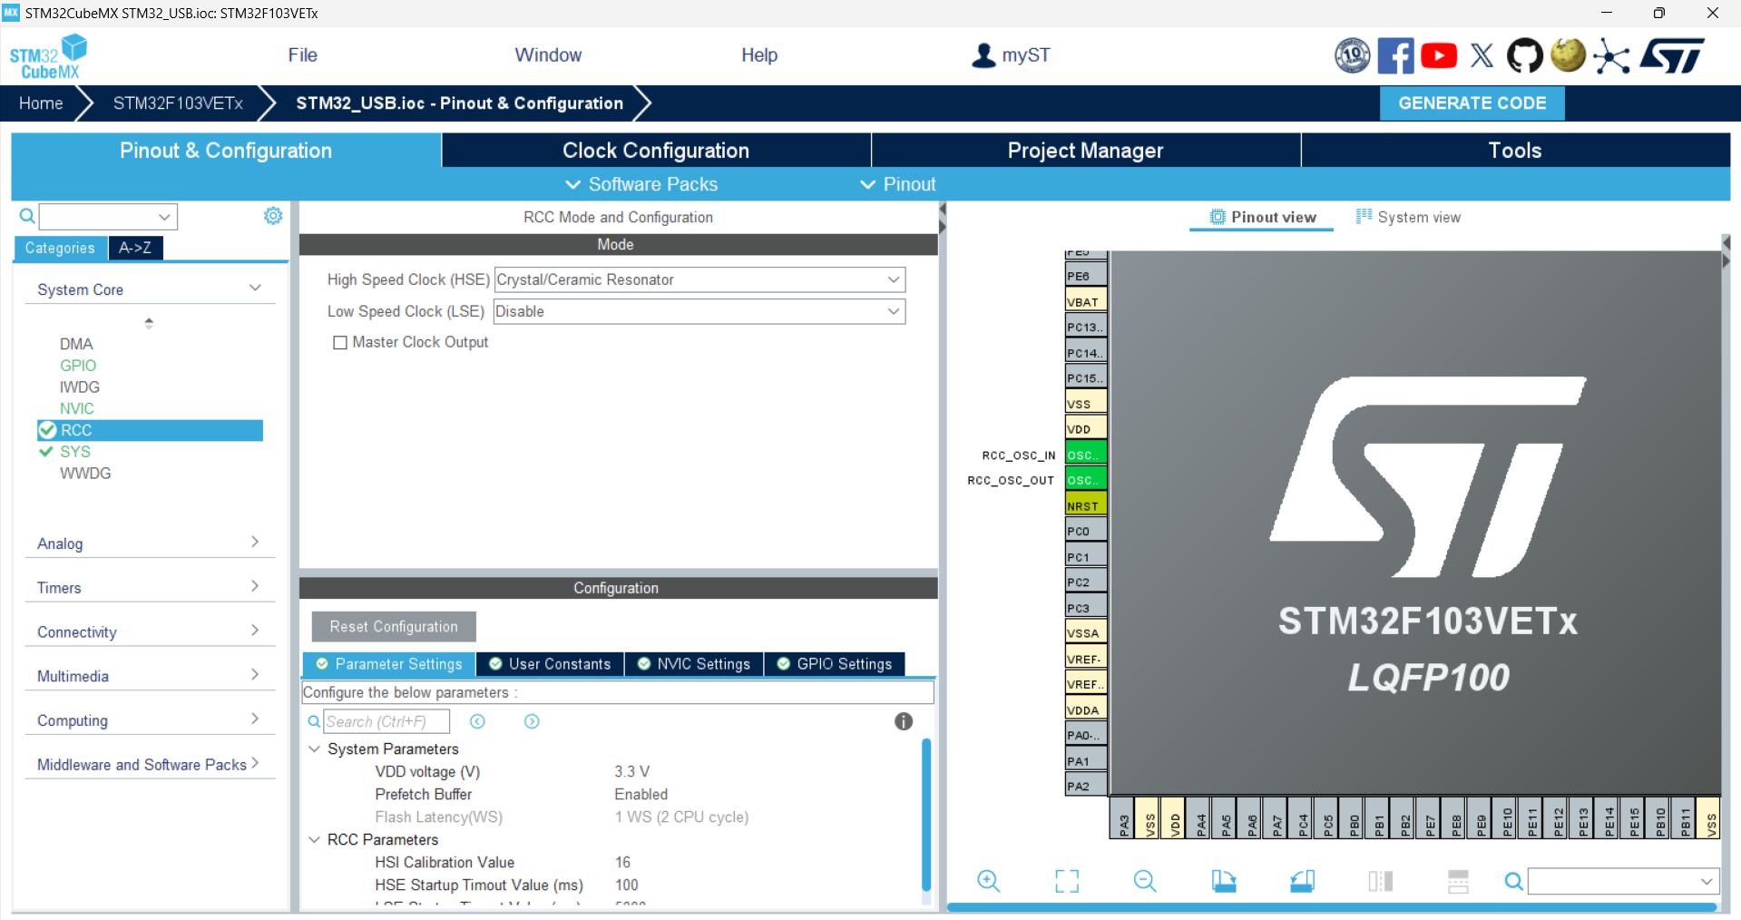1741x920 pixels.
Task: Click the horizontal layout icon in pinout toolbar
Action: (1458, 881)
